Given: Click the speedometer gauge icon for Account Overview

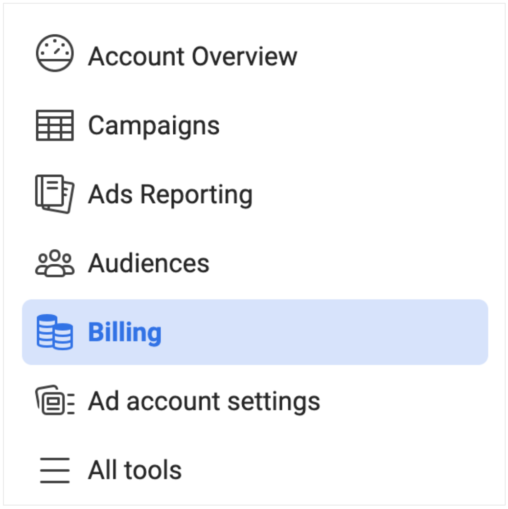Looking at the screenshot, I should coord(54,53).
